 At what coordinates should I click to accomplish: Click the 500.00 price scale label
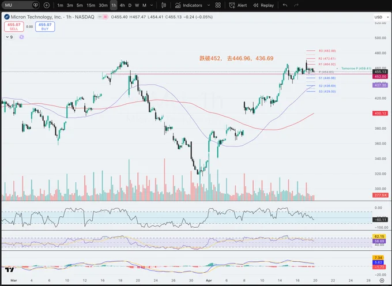click(x=380, y=38)
